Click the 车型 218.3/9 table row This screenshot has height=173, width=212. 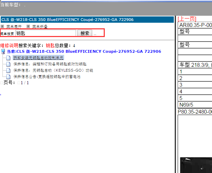[x=195, y=65]
